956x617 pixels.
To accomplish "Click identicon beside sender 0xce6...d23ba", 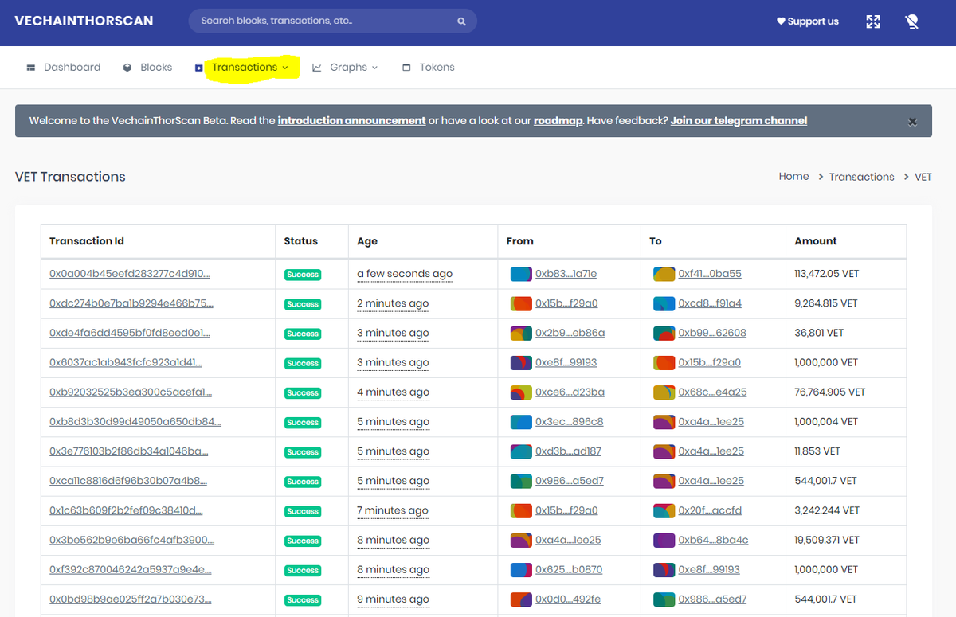I will (521, 392).
